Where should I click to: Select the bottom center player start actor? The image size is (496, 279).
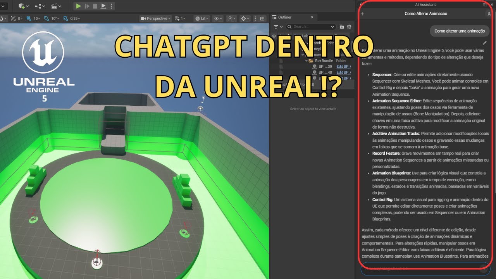pyautogui.click(x=97, y=262)
